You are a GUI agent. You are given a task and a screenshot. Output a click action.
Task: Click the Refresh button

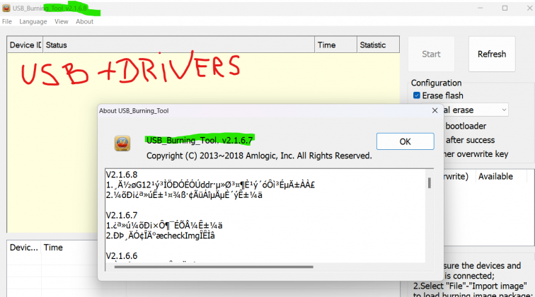tap(492, 54)
